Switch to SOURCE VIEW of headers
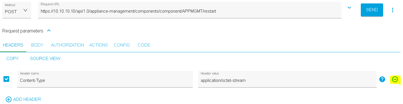 (45, 59)
